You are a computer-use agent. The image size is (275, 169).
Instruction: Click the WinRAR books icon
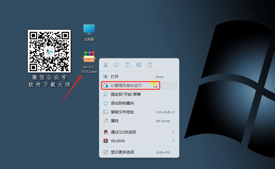click(x=106, y=141)
